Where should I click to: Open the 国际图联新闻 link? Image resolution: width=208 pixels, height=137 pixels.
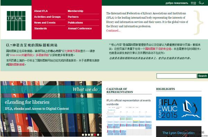pos(17,65)
